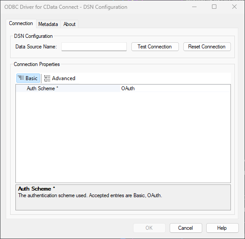Open the Metadata tab

[x=48, y=24]
